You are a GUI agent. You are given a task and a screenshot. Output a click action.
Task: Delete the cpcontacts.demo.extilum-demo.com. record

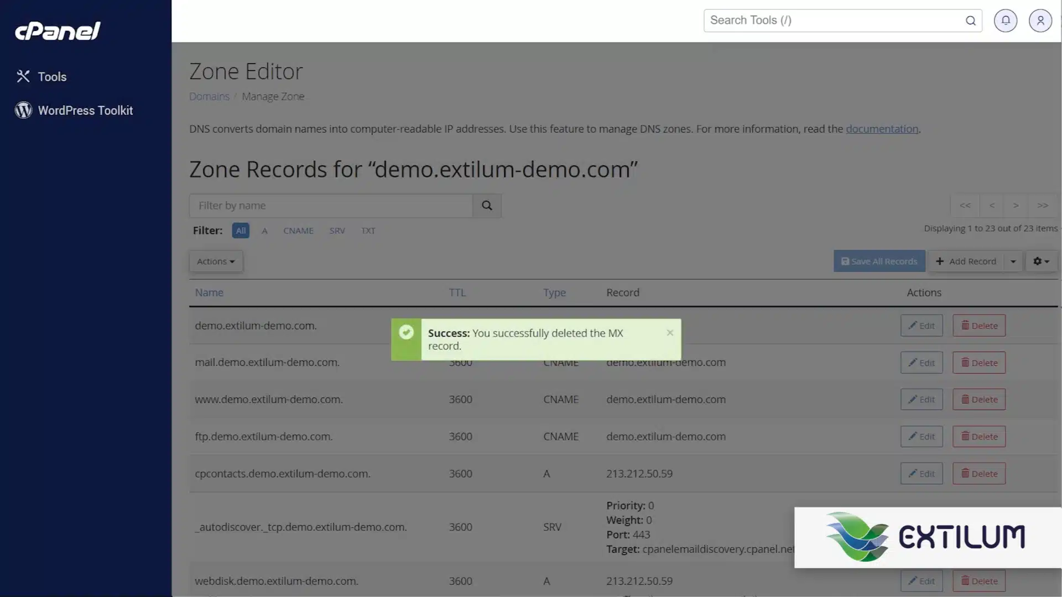(x=979, y=474)
